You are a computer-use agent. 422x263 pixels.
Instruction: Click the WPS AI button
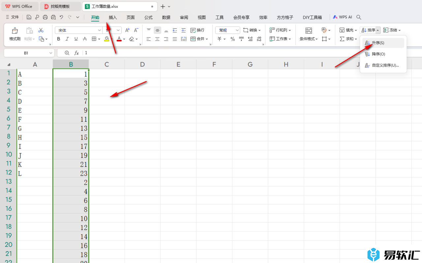(343, 17)
